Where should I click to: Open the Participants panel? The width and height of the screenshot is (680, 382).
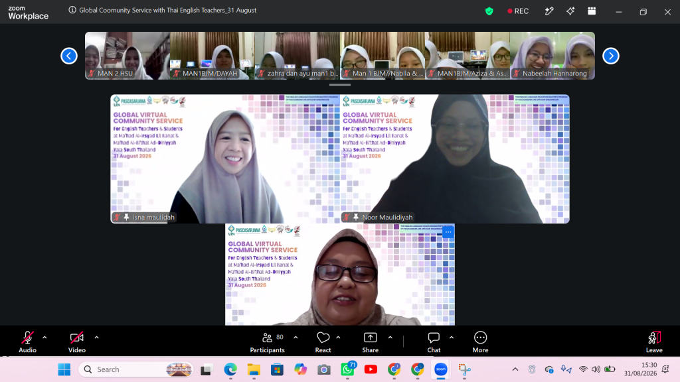267,342
